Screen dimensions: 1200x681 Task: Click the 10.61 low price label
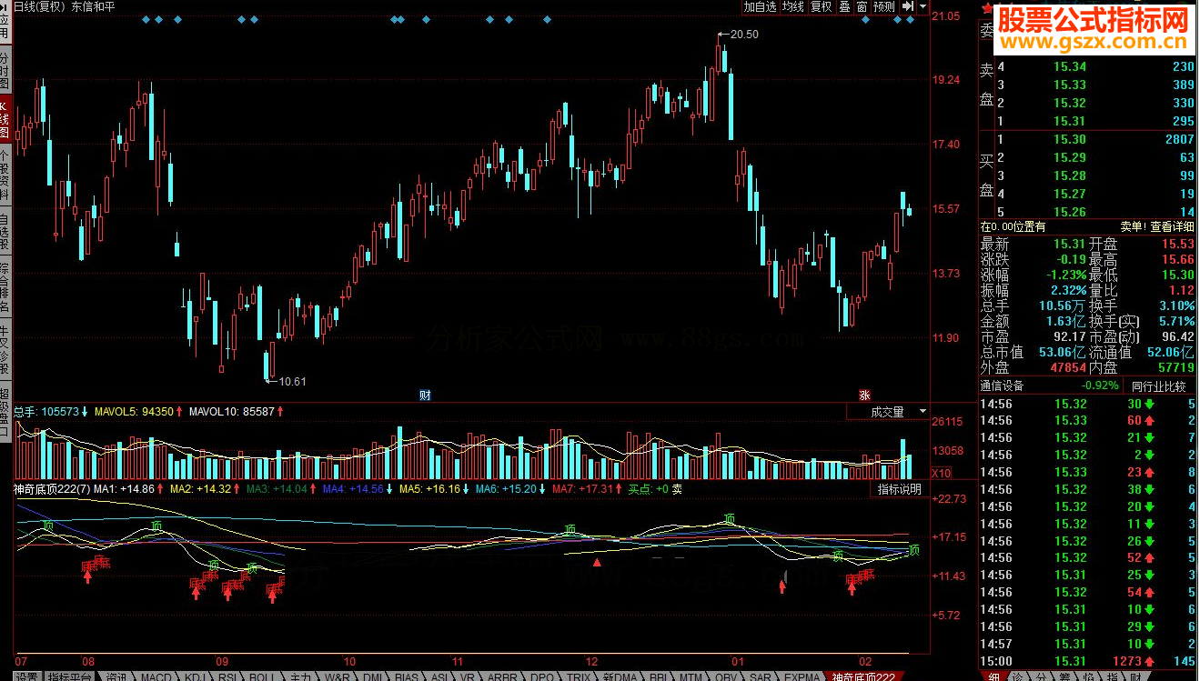[x=292, y=381]
